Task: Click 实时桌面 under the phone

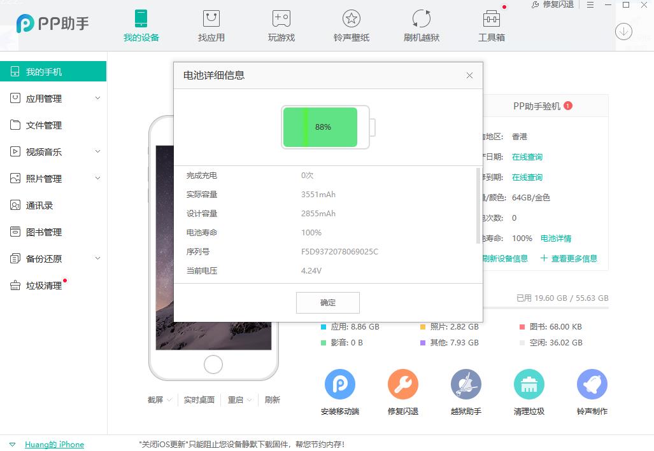Action: (199, 400)
